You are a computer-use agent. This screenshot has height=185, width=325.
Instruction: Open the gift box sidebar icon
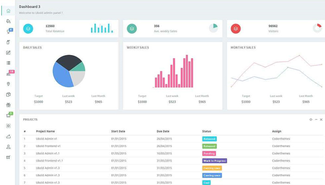[8, 105]
